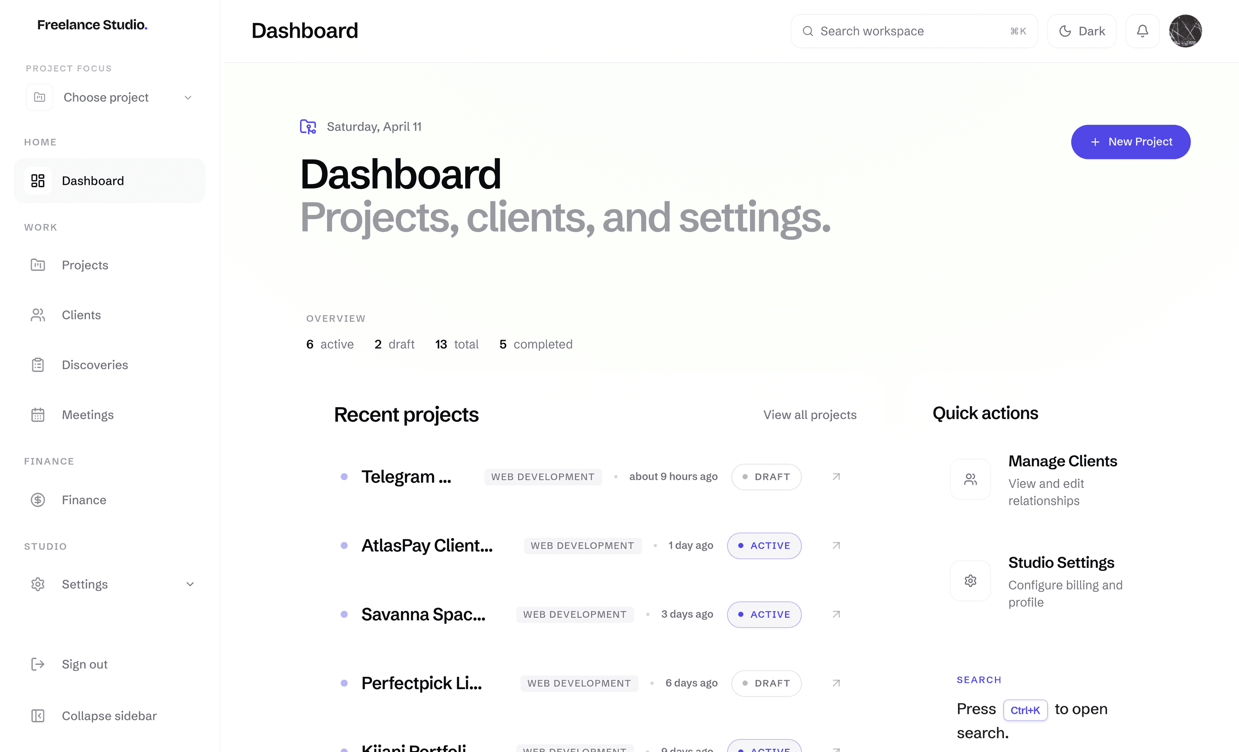Click Sign out in the sidebar
The width and height of the screenshot is (1239, 752).
tap(84, 664)
